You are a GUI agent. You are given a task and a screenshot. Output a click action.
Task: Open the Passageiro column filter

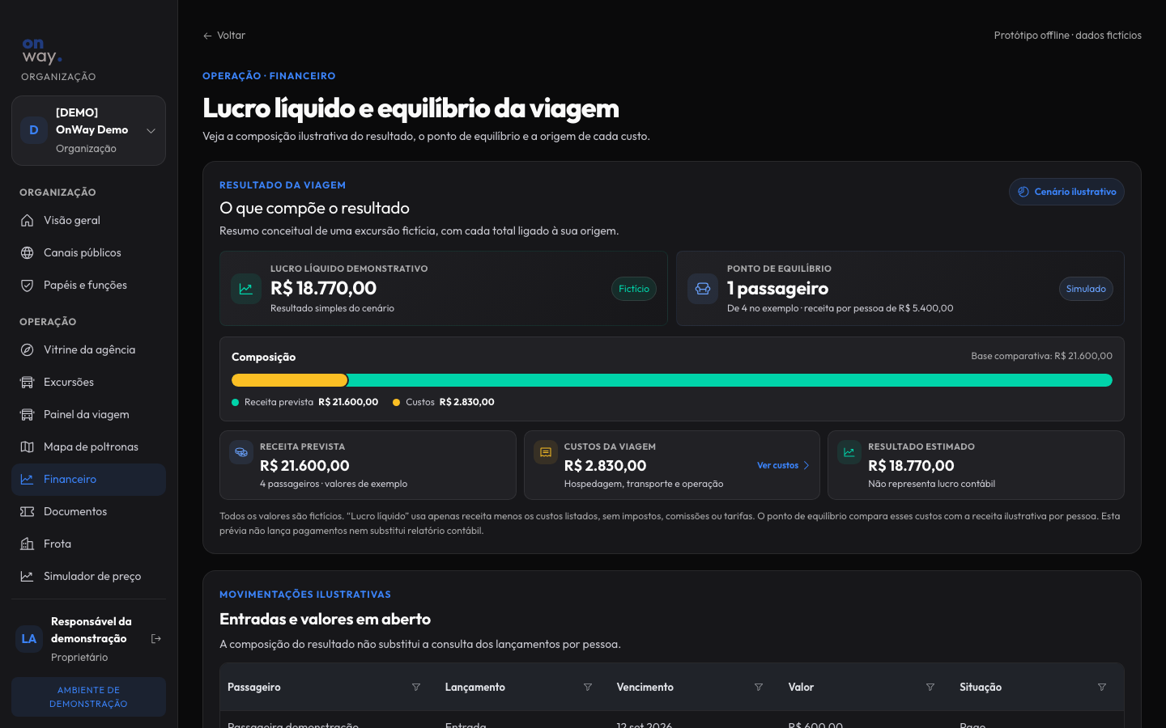(416, 687)
